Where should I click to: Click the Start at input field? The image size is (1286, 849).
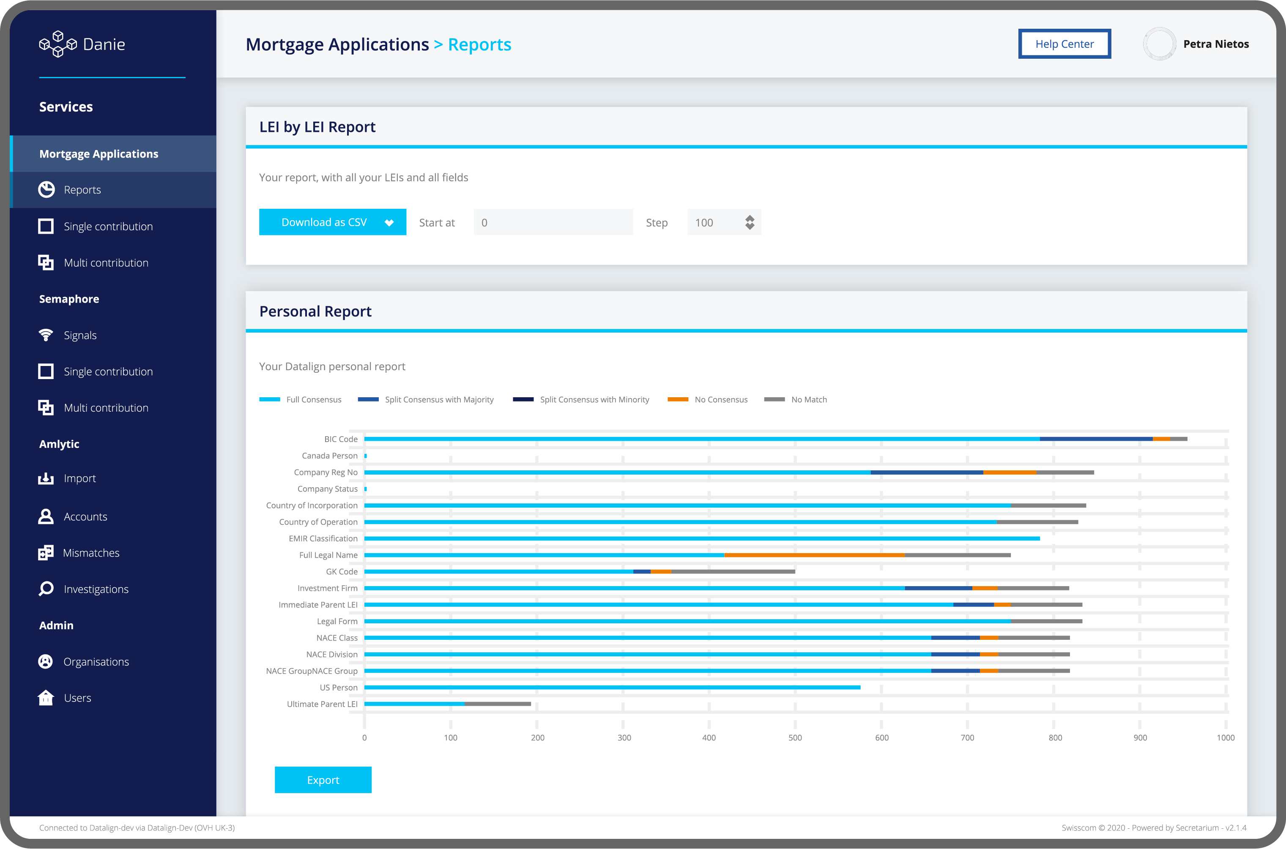pos(553,223)
